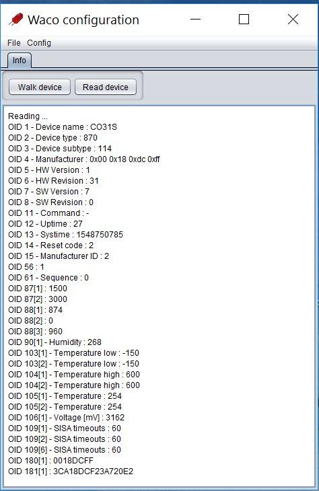Image resolution: width=319 pixels, height=491 pixels.
Task: Click the OID 103[2] Temperature low line
Action: [73, 364]
